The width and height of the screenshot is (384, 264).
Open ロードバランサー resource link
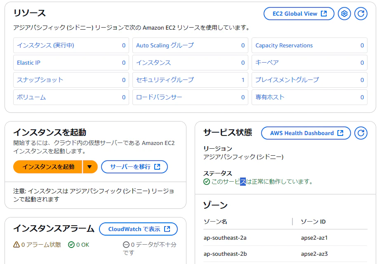point(159,97)
